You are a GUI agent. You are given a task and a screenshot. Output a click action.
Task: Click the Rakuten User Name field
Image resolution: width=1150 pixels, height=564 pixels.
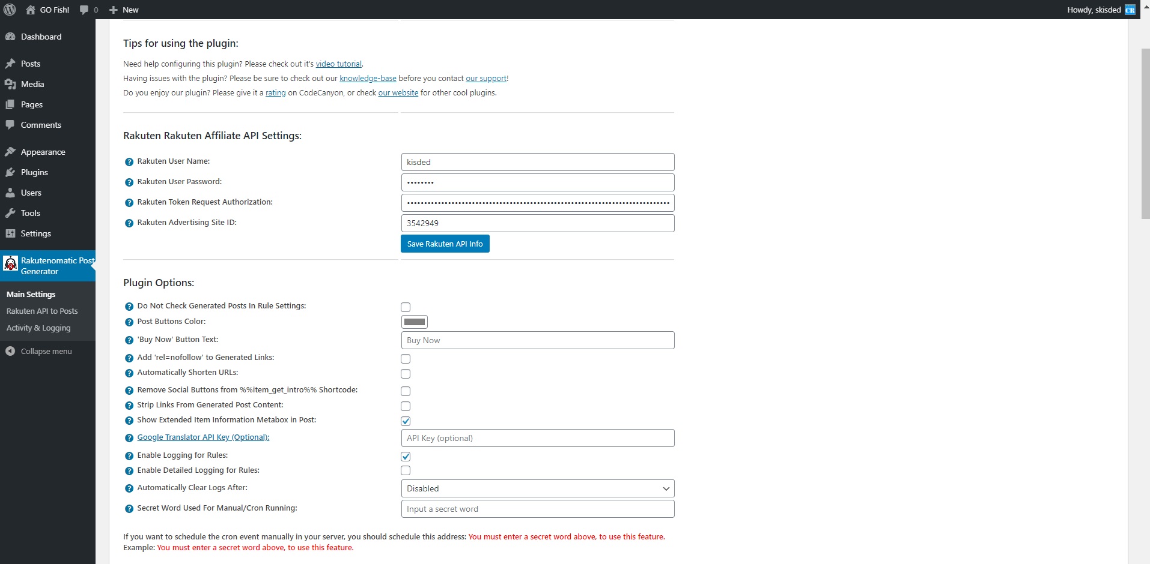pos(537,162)
